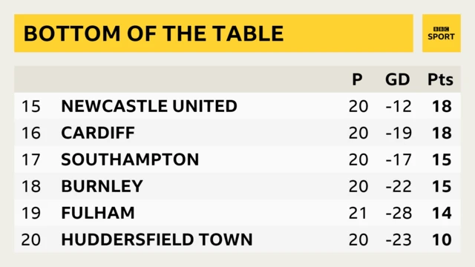475x267 pixels.
Task: Select the Pts column header
Action: point(440,79)
